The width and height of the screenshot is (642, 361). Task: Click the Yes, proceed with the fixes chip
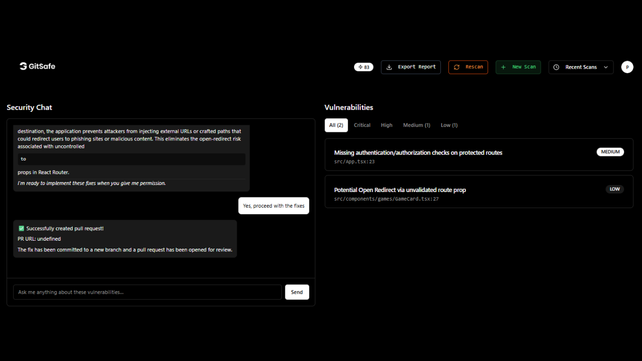point(273,206)
